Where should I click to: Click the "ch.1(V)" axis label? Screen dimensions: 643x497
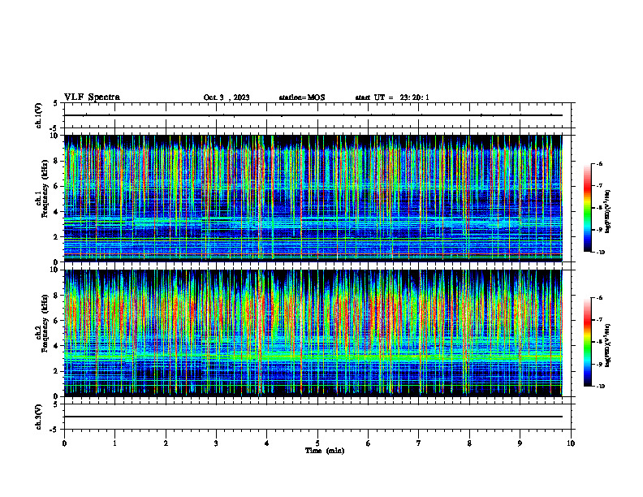39,115
